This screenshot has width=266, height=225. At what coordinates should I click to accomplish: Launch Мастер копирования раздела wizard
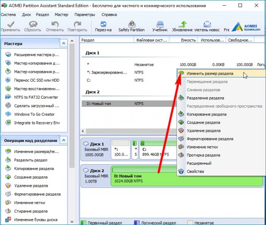tap(32, 72)
